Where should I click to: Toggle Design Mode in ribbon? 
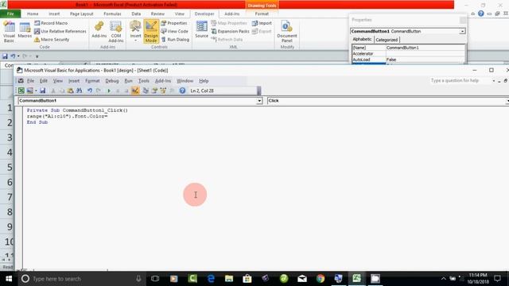151,32
